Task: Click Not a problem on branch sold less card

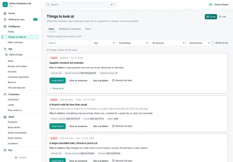Action: point(101,126)
